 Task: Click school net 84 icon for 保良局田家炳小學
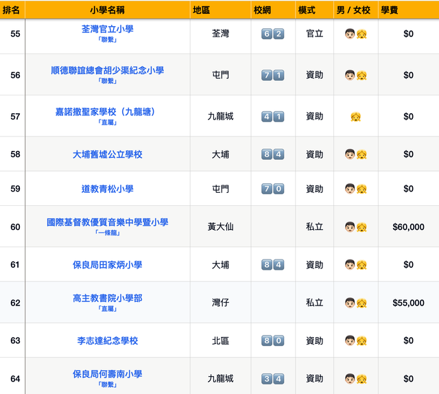[273, 265]
